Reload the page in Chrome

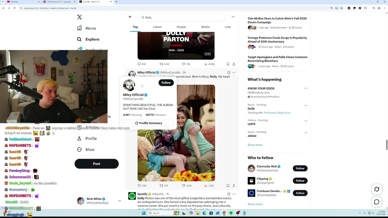coord(14,8)
